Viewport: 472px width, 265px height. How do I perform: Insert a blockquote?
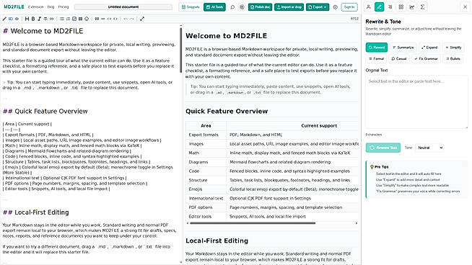point(97,19)
